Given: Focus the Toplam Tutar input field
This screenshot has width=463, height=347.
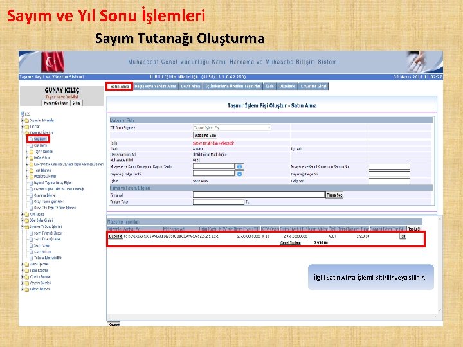Looking at the screenshot, I should (219, 202).
